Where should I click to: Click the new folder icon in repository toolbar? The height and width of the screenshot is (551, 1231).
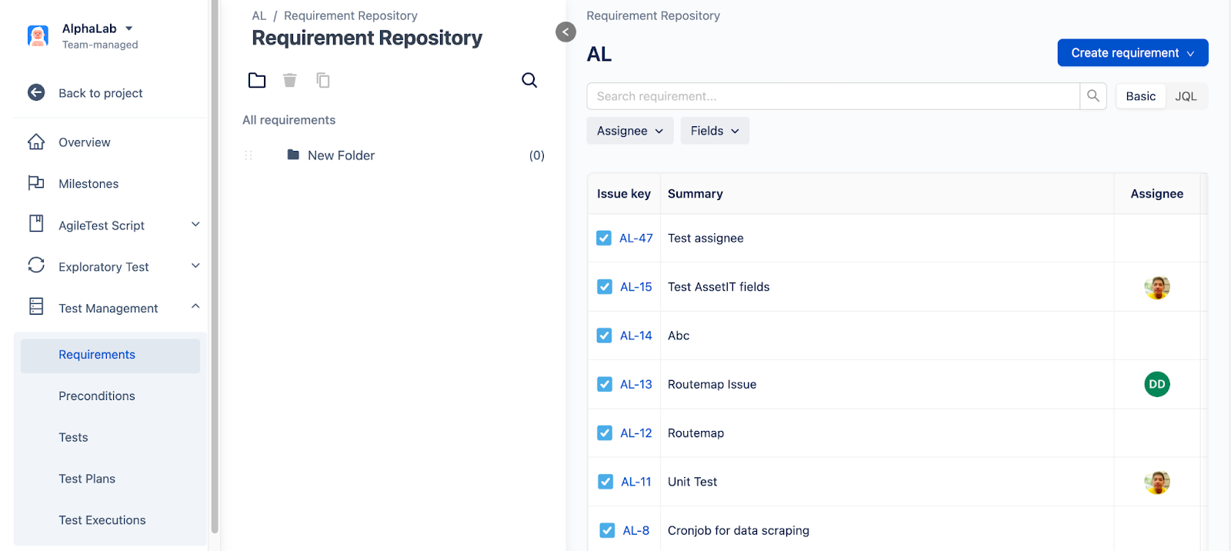(x=257, y=80)
